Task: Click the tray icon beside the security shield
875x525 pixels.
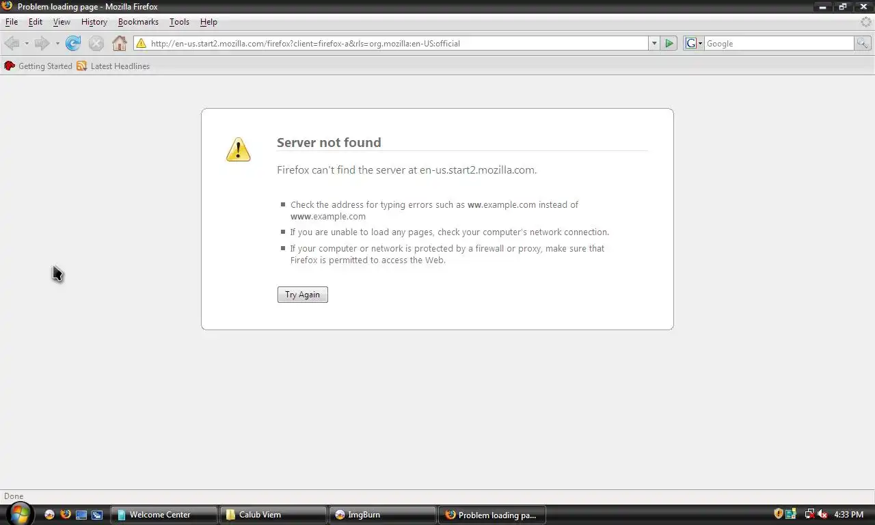Action: [x=791, y=514]
